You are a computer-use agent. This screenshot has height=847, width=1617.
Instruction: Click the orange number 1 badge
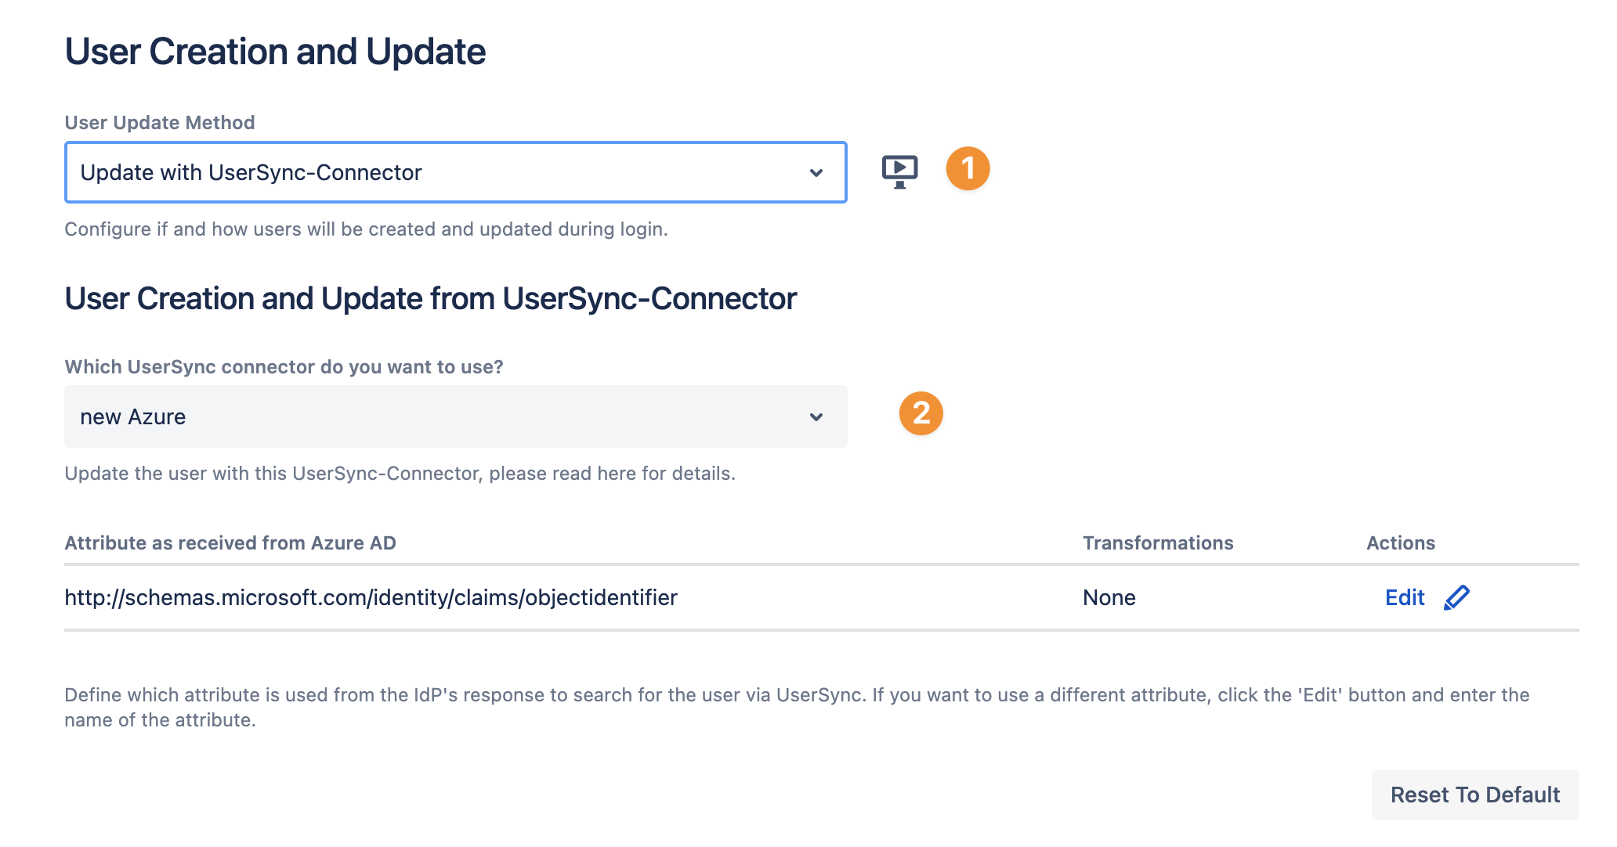pos(968,168)
